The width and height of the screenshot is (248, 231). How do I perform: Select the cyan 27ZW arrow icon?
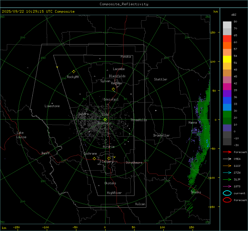[227, 172]
